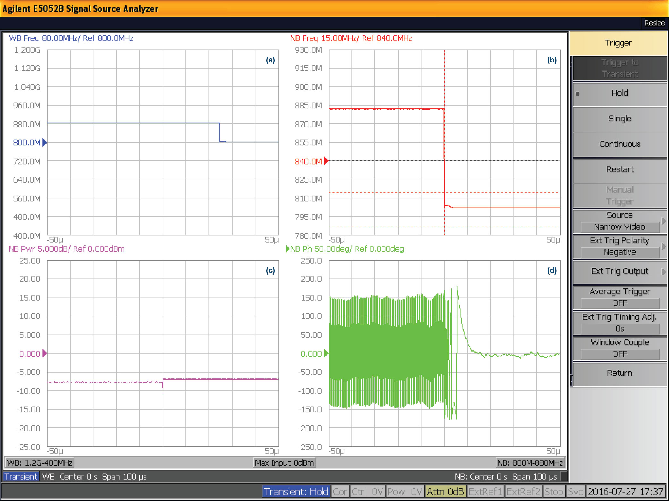Click the blue WB Freq reference marker triangle

[x=44, y=143]
